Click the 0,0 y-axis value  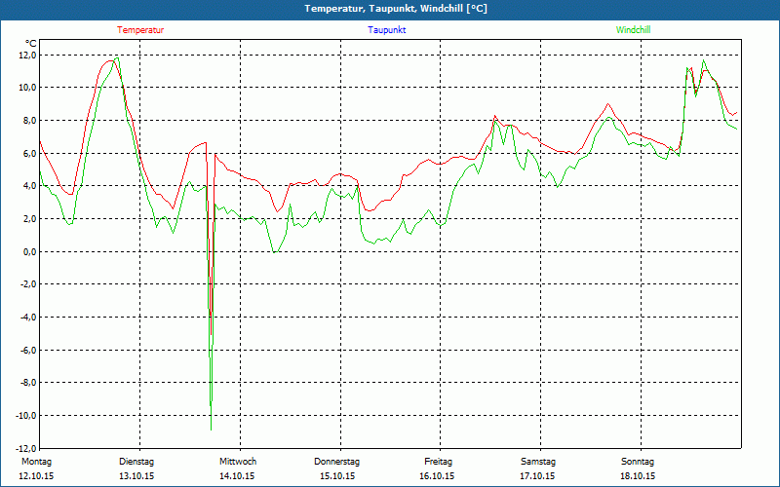point(30,251)
